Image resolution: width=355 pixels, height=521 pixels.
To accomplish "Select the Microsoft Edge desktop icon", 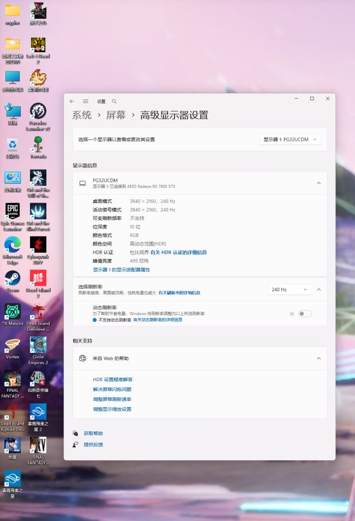I will [x=13, y=250].
